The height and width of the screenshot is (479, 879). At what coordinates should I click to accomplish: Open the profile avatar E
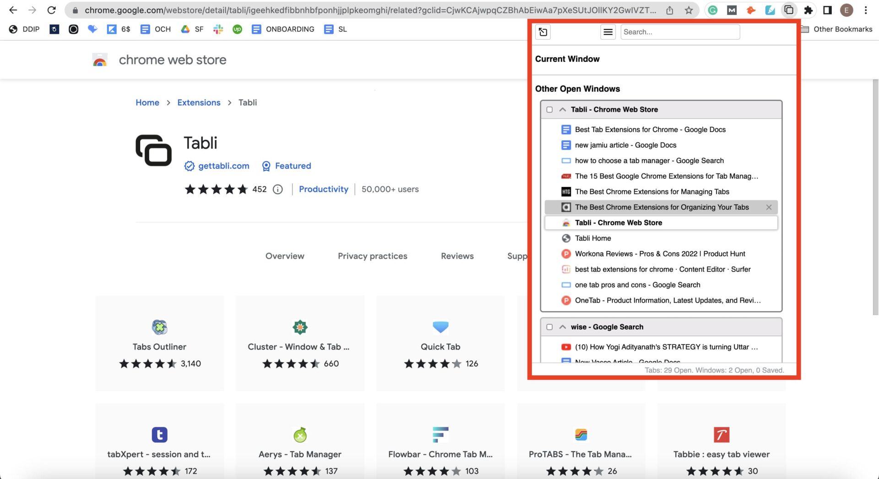click(x=846, y=10)
